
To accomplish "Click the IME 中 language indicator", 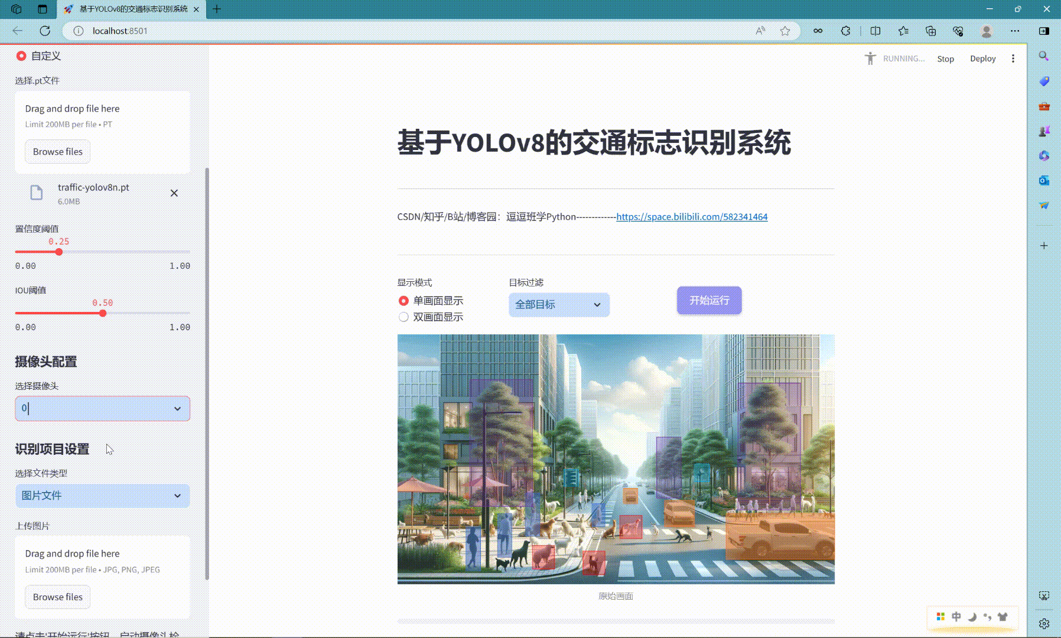I will coord(956,617).
